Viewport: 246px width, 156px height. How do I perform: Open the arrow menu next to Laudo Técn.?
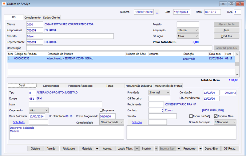tap(137, 149)
